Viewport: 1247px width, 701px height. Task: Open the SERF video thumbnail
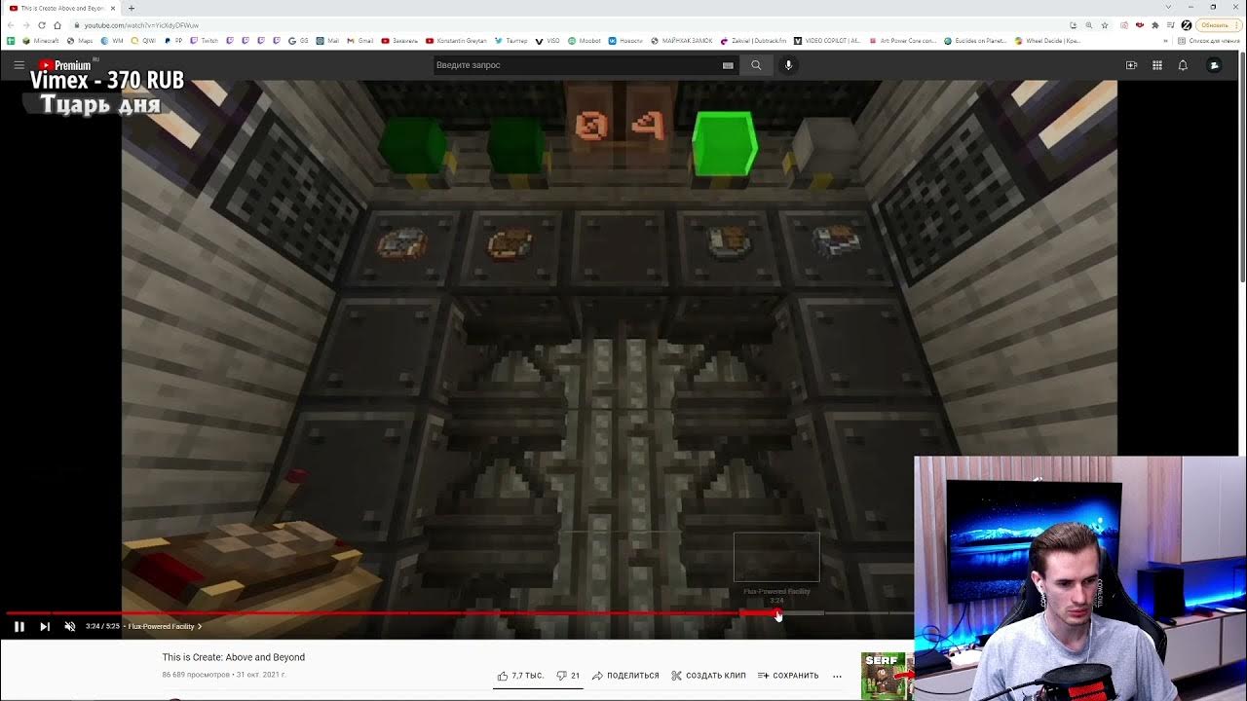click(888, 676)
